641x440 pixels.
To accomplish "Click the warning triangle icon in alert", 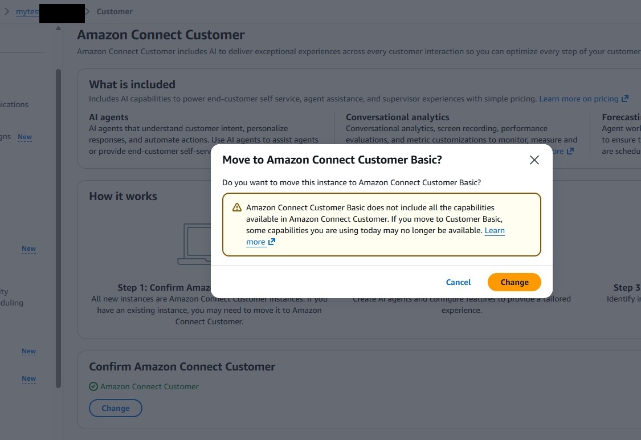I will (x=236, y=207).
